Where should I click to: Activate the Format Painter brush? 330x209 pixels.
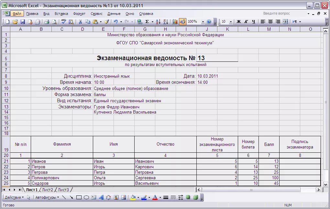pyautogui.click(x=107, y=21)
